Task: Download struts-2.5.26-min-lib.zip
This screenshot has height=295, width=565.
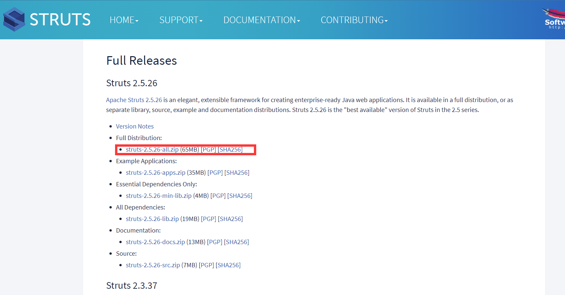Action: pyautogui.click(x=159, y=196)
